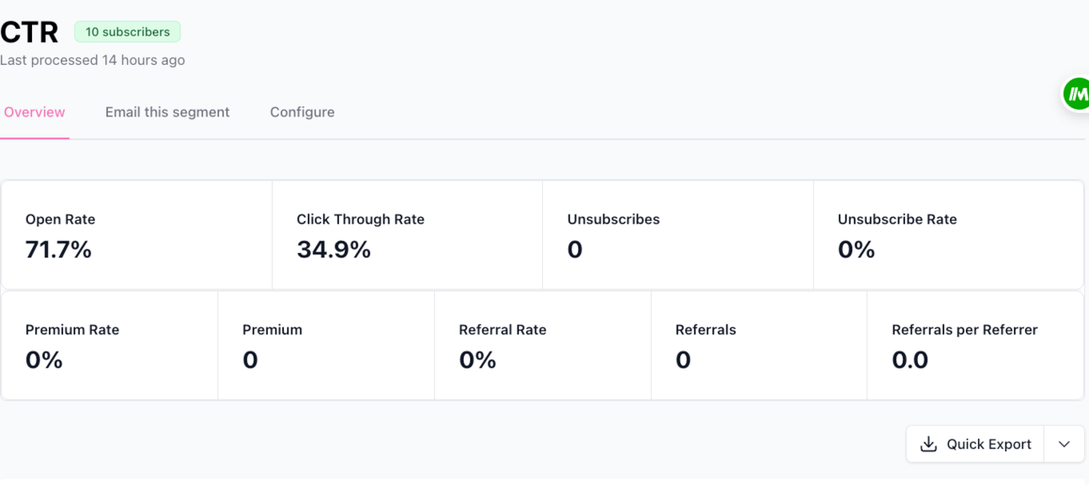Click the Premium Rate stat card
Viewport: 1089px width, 485px height.
[x=110, y=345]
